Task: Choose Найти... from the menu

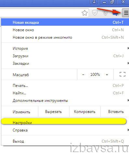Action: tap(65, 93)
